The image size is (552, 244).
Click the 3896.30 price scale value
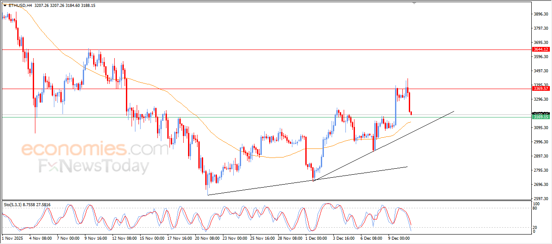[x=541, y=14]
